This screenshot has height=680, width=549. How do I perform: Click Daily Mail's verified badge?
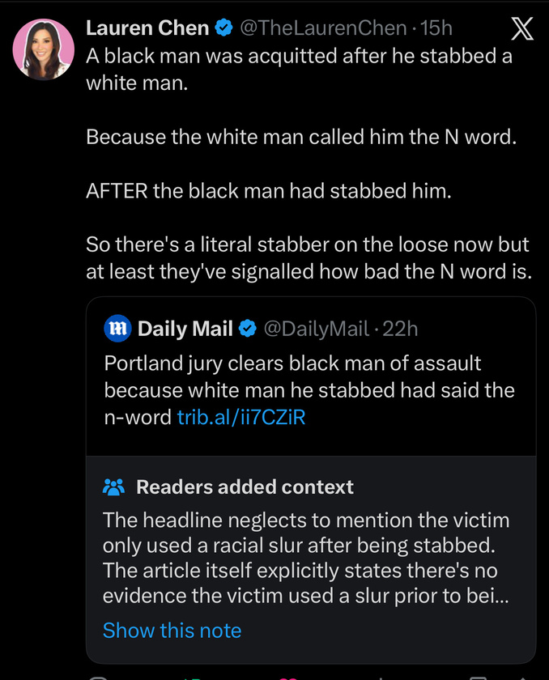[249, 329]
